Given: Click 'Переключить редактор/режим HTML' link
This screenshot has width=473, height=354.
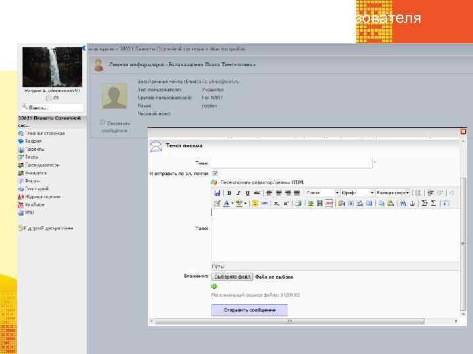Looking at the screenshot, I should (x=262, y=182).
